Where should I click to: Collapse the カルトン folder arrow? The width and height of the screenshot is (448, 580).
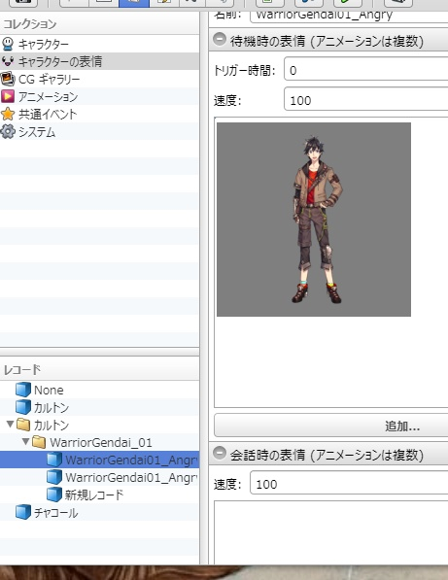[10, 425]
